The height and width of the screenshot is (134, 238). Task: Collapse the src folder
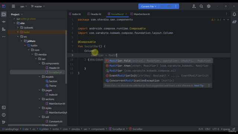click(x=18, y=36)
